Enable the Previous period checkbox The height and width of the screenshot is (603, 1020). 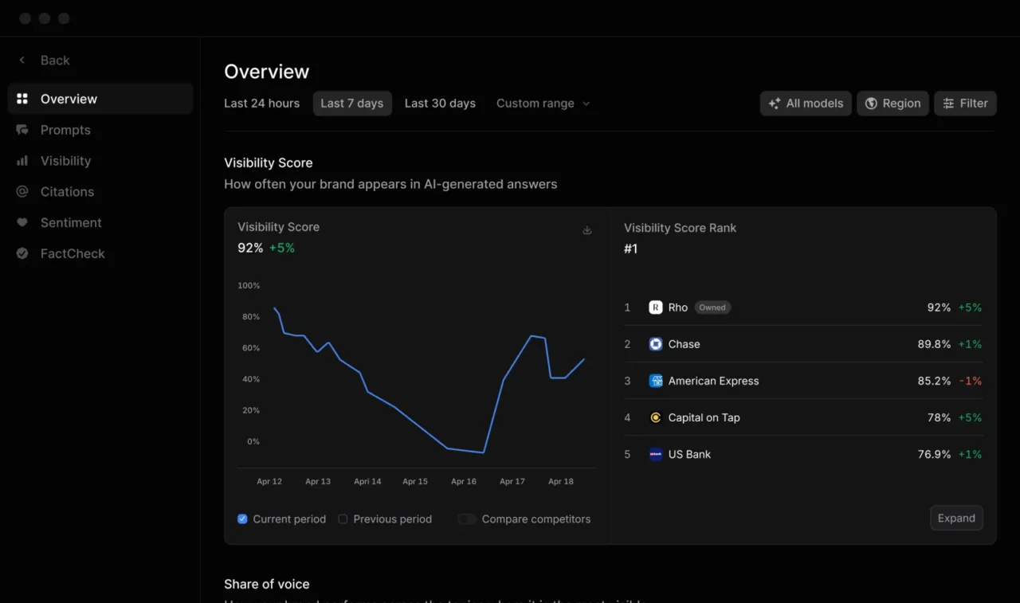click(343, 519)
